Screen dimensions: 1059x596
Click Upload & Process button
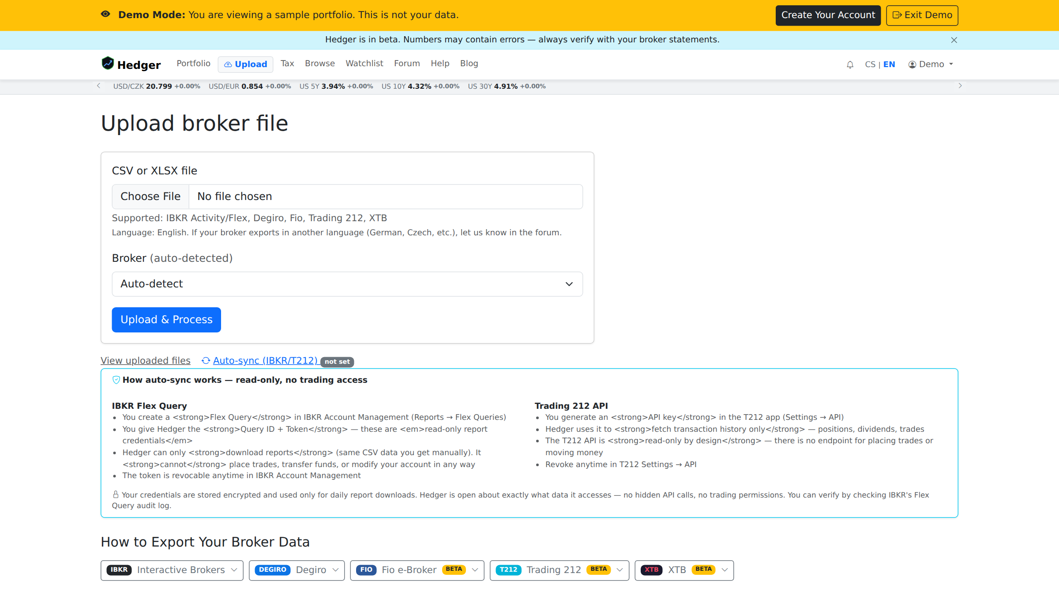click(166, 320)
